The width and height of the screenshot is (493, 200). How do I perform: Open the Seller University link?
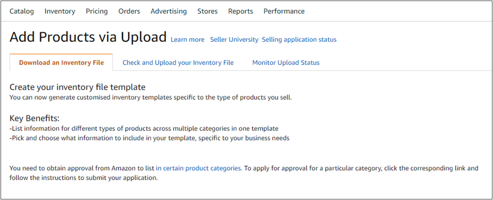[234, 40]
